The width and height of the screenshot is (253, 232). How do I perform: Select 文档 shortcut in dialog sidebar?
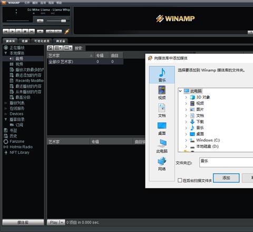(x=162, y=110)
